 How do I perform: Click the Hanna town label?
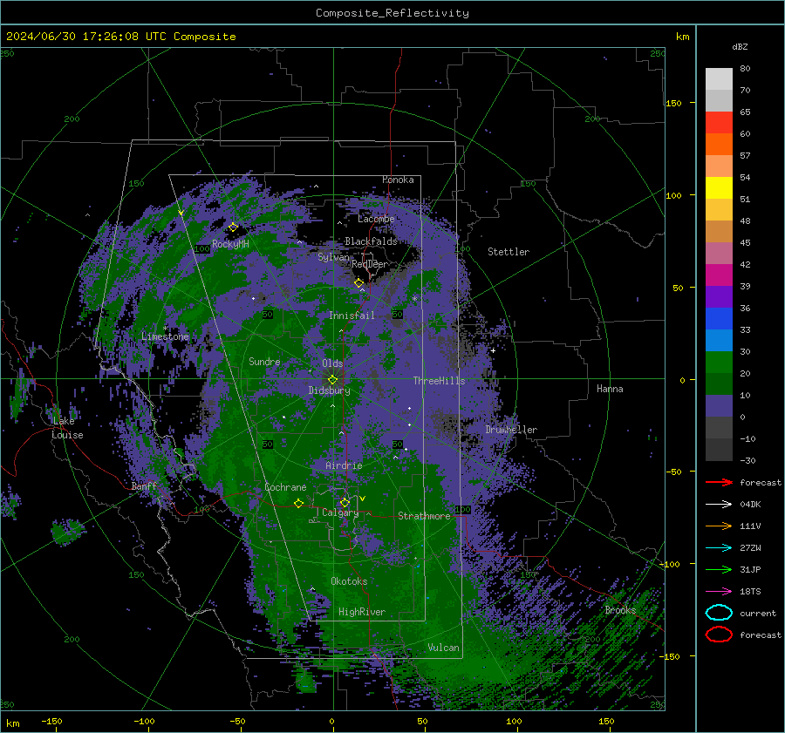610,389
